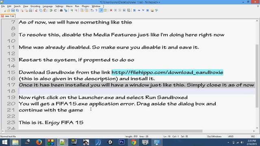Click line number 19 in the margin
Viewport: 260px width, 146px height.
click(11, 97)
